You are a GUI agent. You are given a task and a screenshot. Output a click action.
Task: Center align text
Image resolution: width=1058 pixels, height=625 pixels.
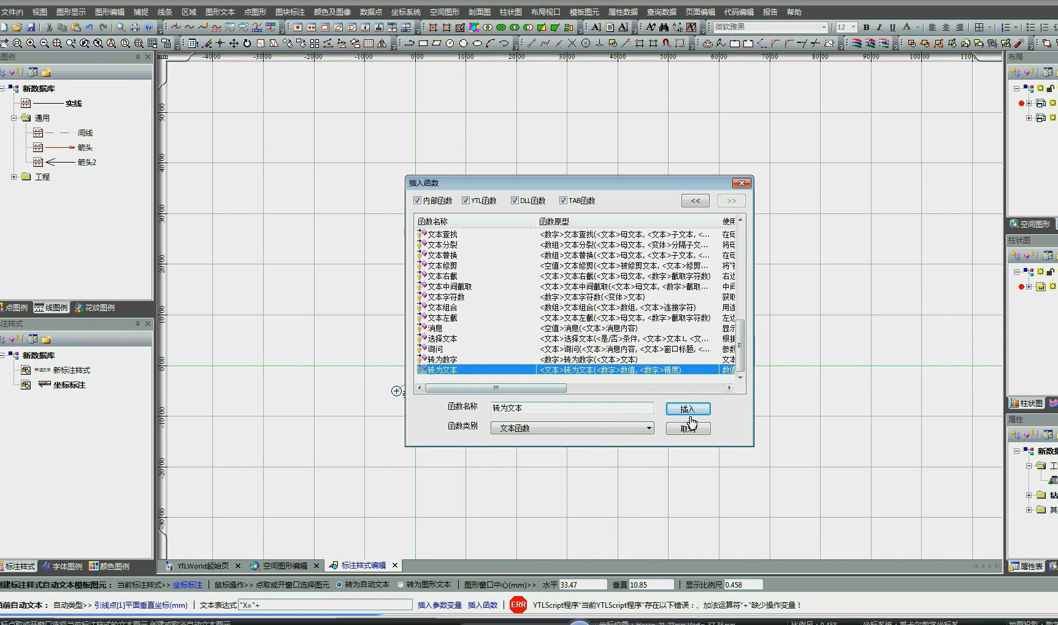[x=946, y=27]
